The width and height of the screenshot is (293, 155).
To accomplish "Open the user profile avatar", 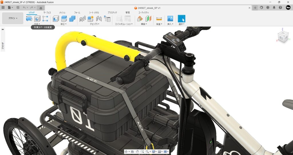I will click(288, 7).
